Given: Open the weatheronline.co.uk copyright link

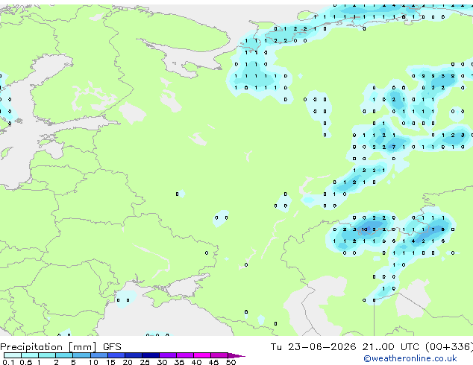Looking at the screenshot, I should click(x=410, y=358).
